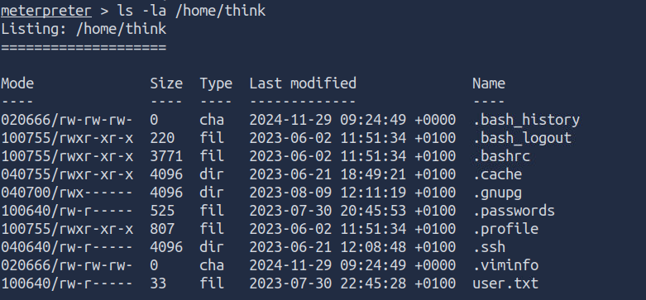This screenshot has height=300, width=646.
Task: Click the Type column header
Action: coord(216,83)
